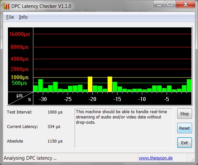Image resolution: width=198 pixels, height=165 pixels.
Task: Open the Info menu
Action: tap(23, 17)
